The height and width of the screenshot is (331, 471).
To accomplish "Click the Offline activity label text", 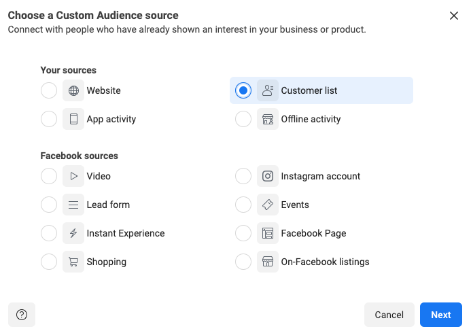I will pos(311,119).
